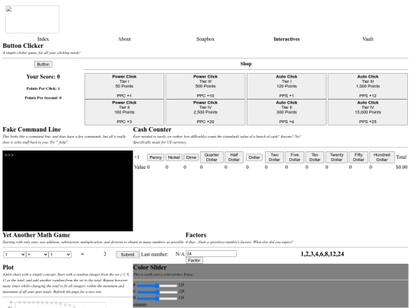Add a Nickel to the count
411x308 pixels.
pos(174,157)
